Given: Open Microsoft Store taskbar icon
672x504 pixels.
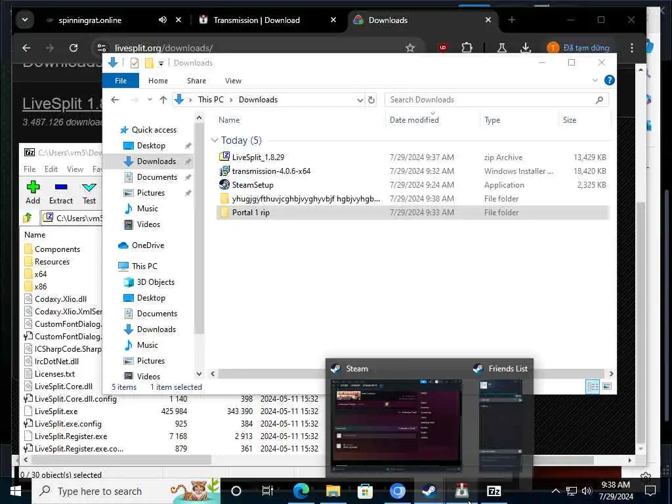Looking at the screenshot, I should click(365, 491).
